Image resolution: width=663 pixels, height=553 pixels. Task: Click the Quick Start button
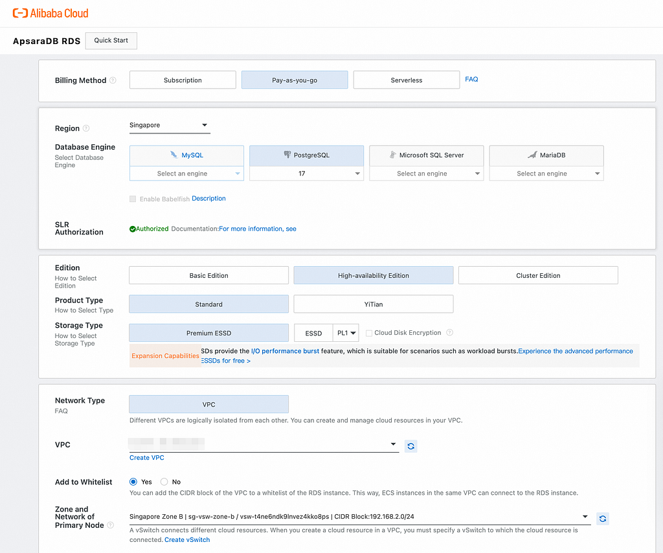tap(111, 41)
